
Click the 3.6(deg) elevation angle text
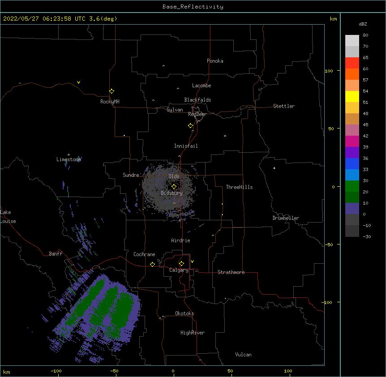click(x=103, y=19)
